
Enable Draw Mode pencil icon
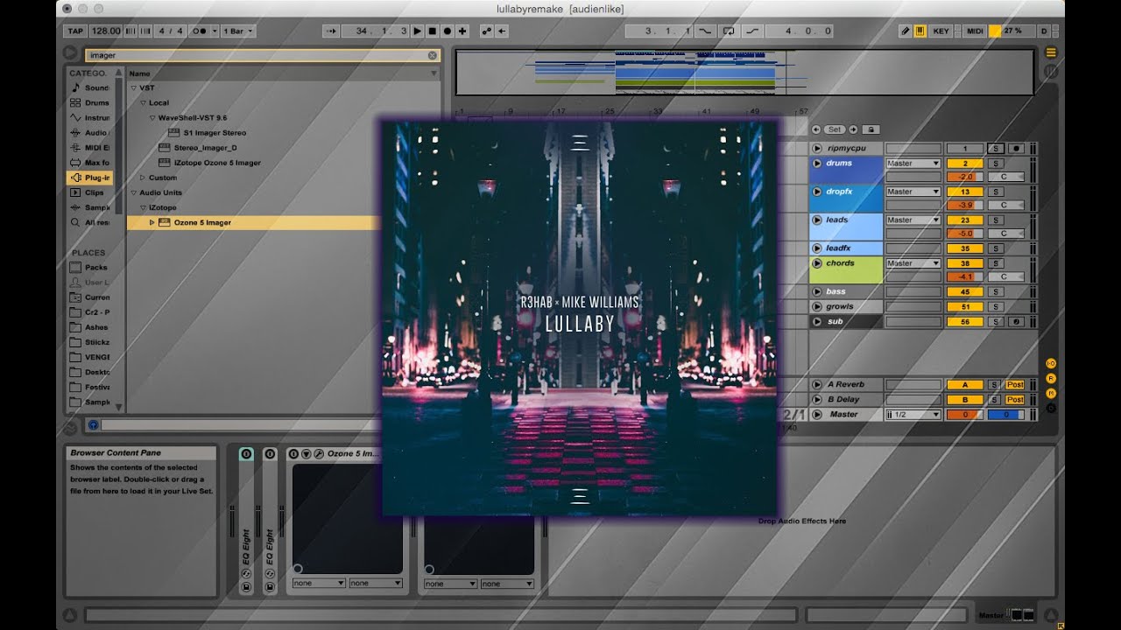(x=906, y=31)
